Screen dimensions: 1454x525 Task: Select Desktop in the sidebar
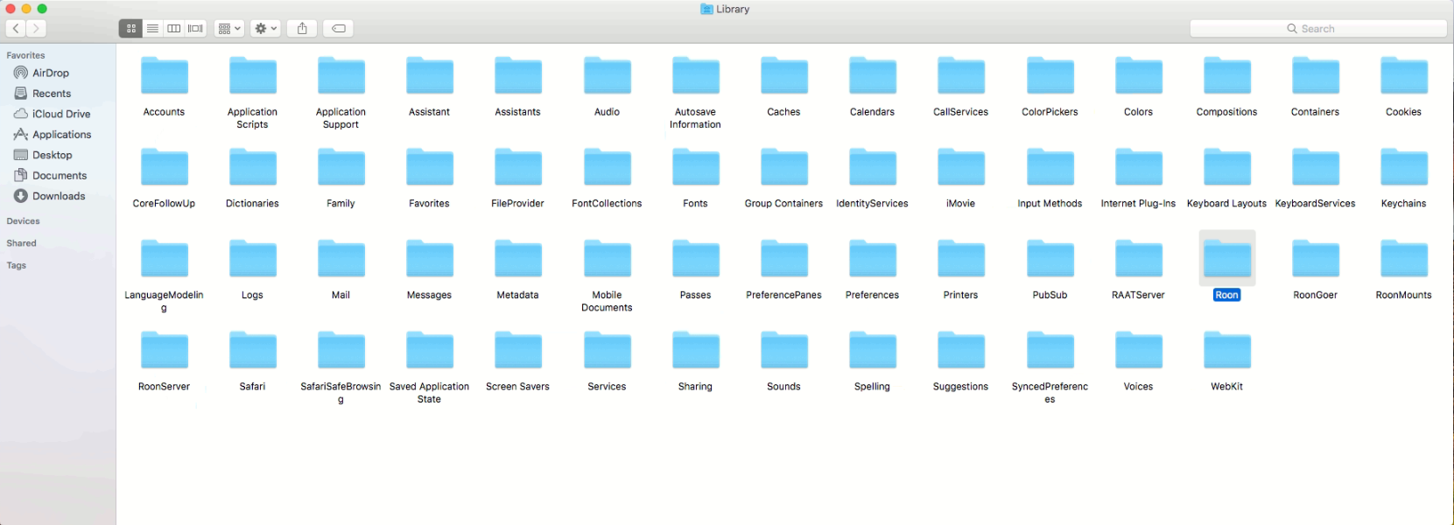pyautogui.click(x=52, y=155)
